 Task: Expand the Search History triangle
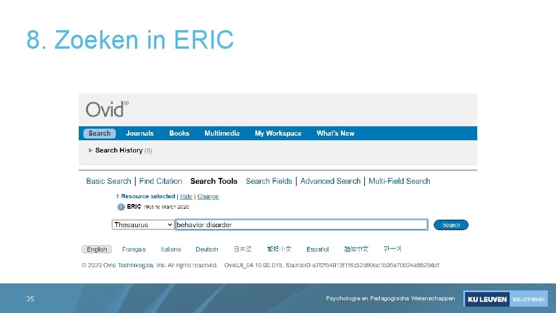90,150
